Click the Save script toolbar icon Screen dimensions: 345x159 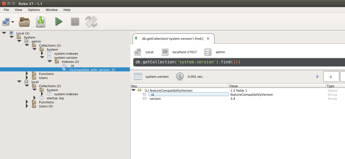pyautogui.click(x=41, y=22)
